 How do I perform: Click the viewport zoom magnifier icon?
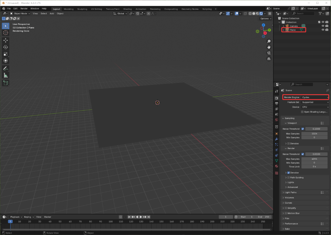pos(269,41)
